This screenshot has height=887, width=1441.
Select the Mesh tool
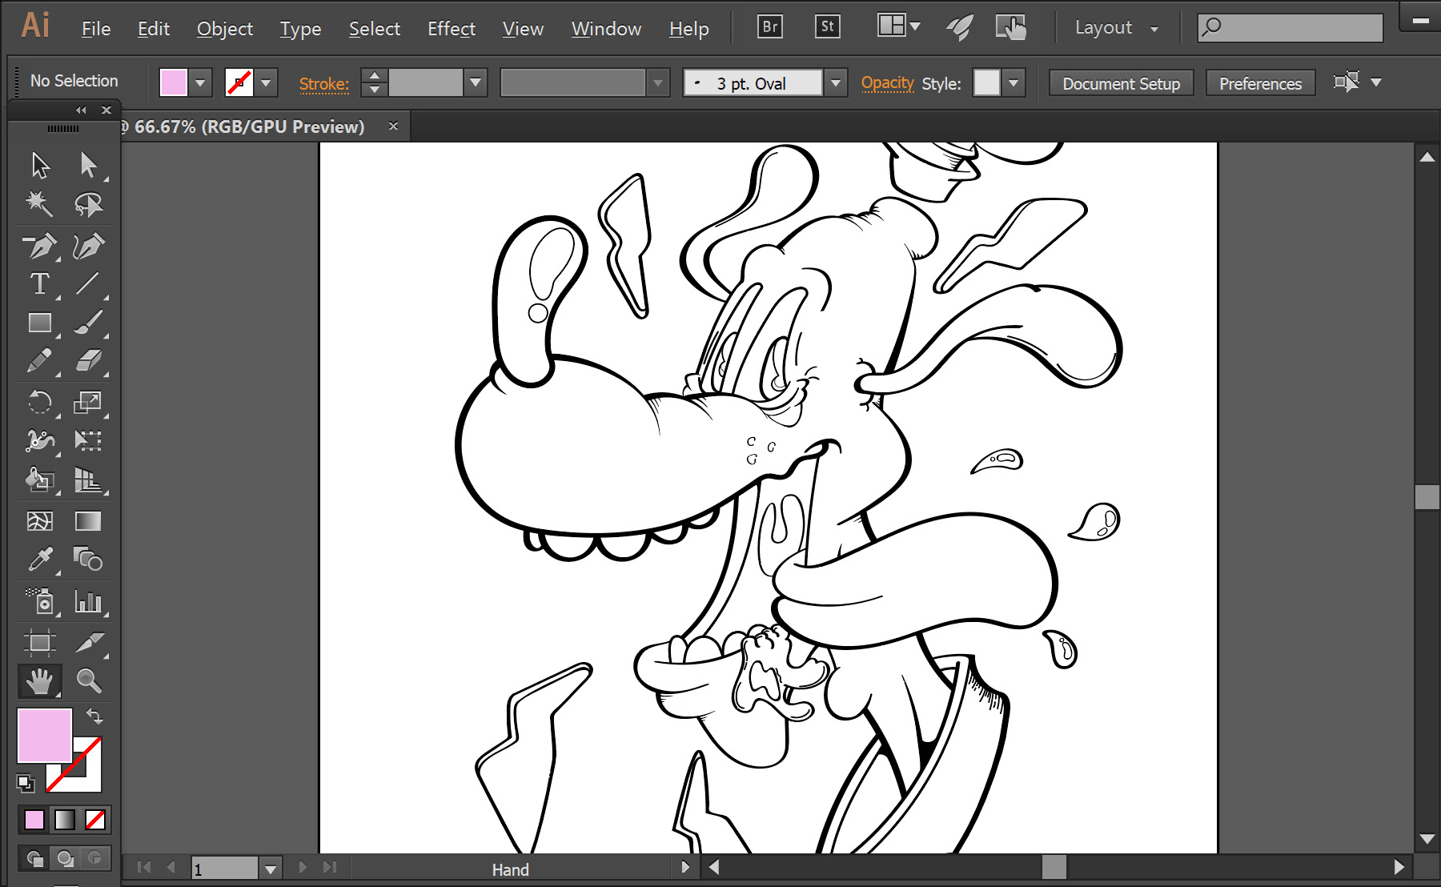click(40, 521)
